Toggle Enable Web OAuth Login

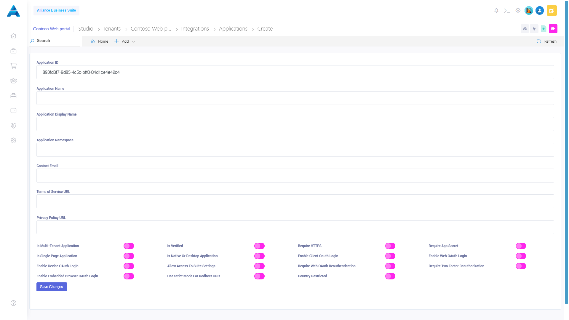click(x=521, y=256)
